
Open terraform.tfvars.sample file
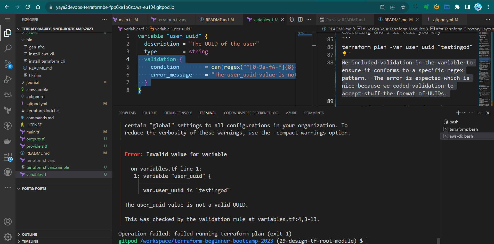(x=48, y=167)
